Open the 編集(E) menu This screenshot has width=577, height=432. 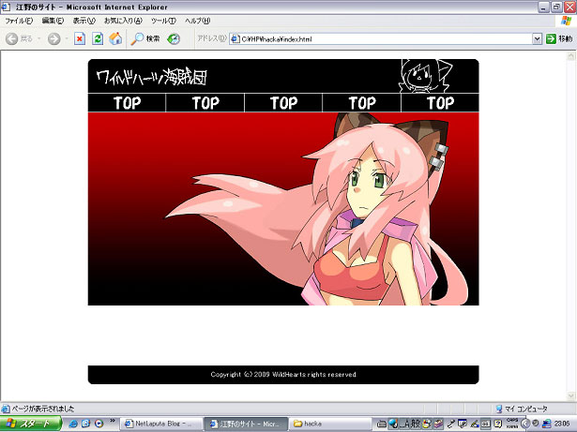(53, 21)
